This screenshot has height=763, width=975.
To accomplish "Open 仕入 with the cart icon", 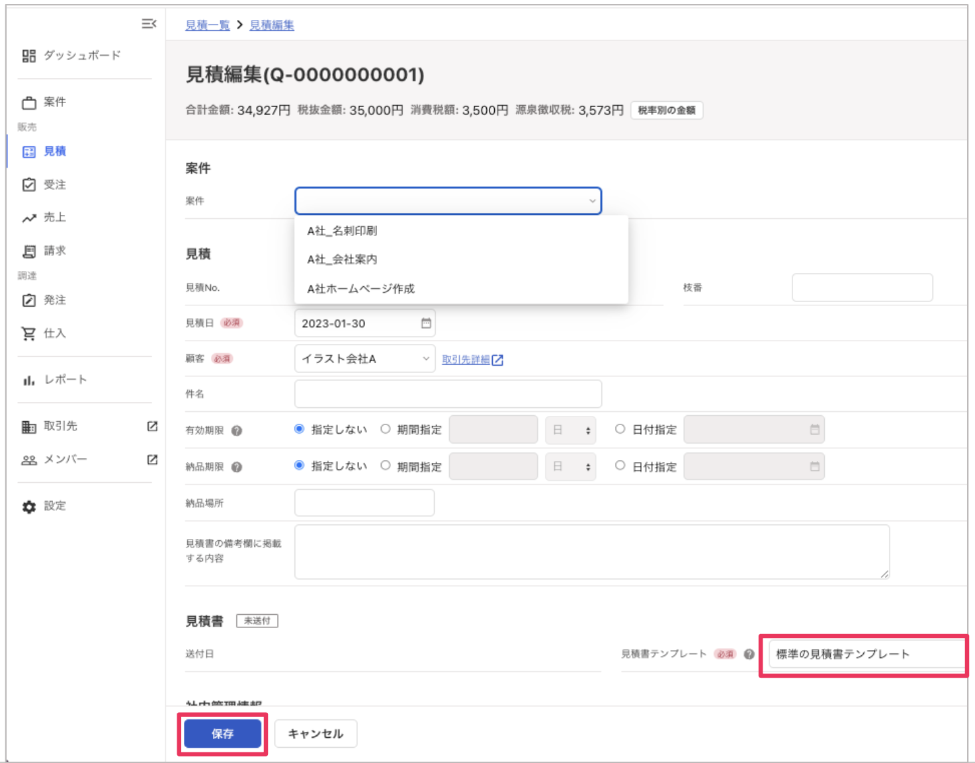I will (x=27, y=334).
